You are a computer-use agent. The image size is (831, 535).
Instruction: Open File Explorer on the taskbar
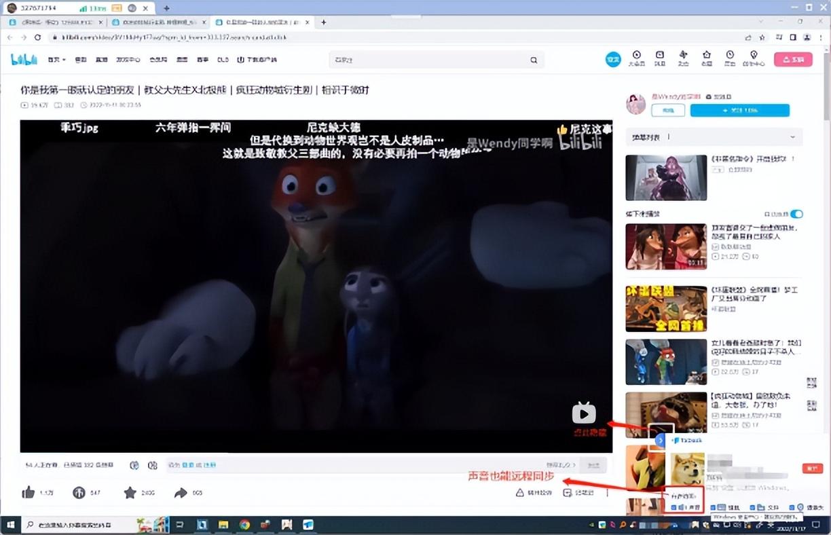[x=223, y=525]
